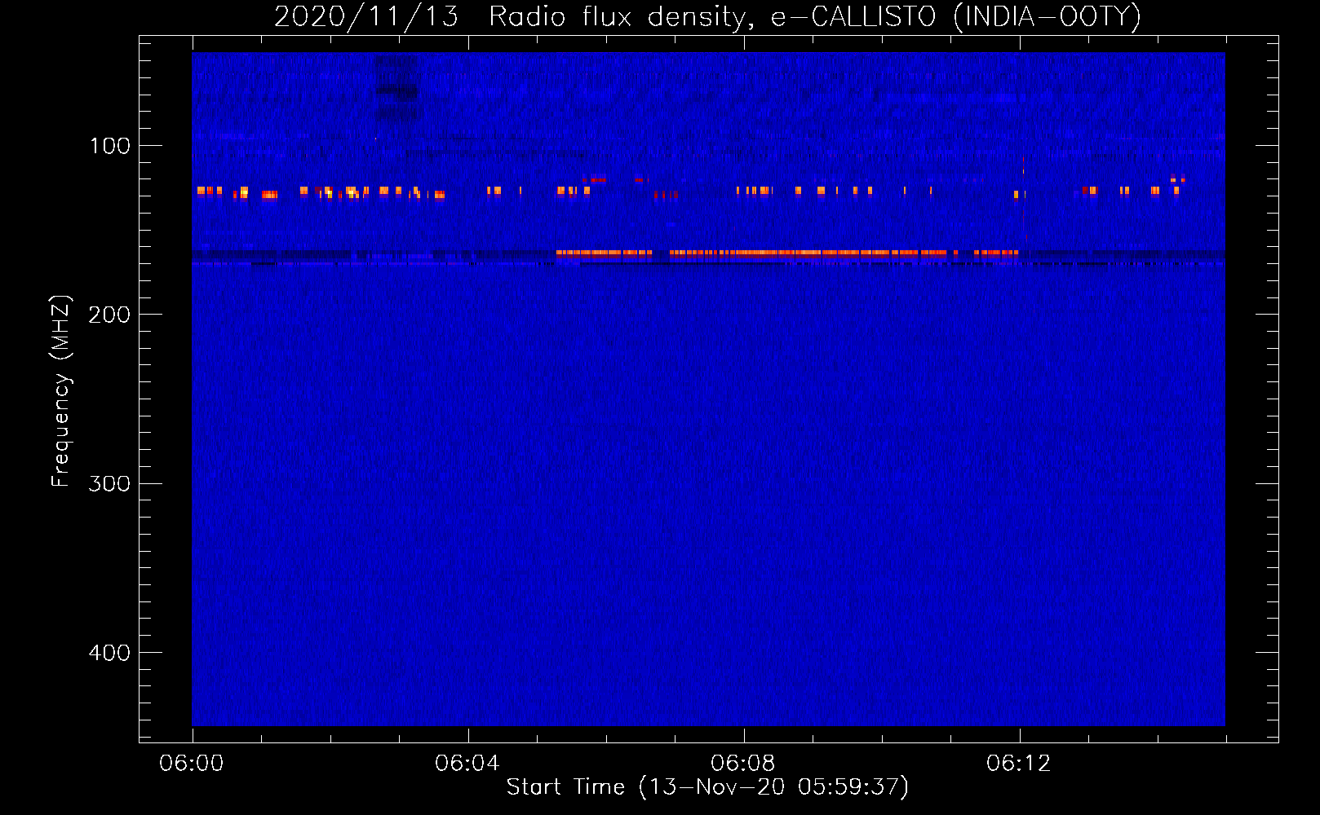Click the '06:00' time tick label
Viewport: 1320px width, 815px height.
point(192,764)
